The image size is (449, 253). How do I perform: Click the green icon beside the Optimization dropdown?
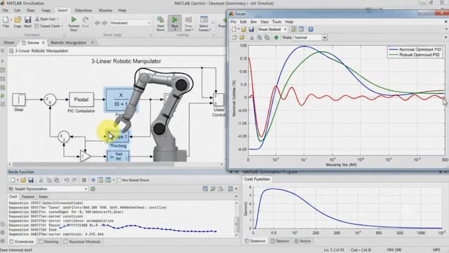pos(93,189)
